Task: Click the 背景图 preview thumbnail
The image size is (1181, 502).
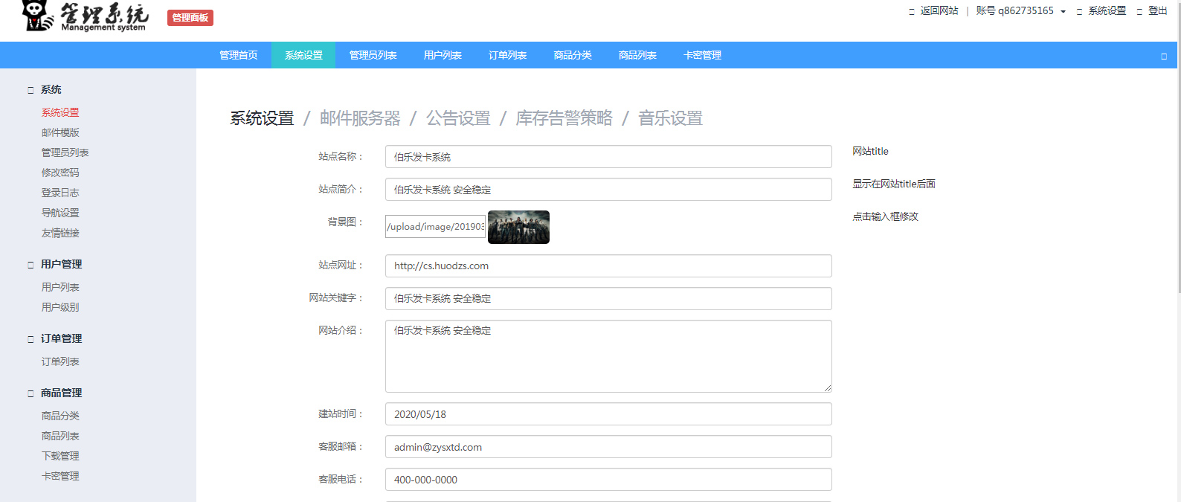Action: (x=518, y=227)
